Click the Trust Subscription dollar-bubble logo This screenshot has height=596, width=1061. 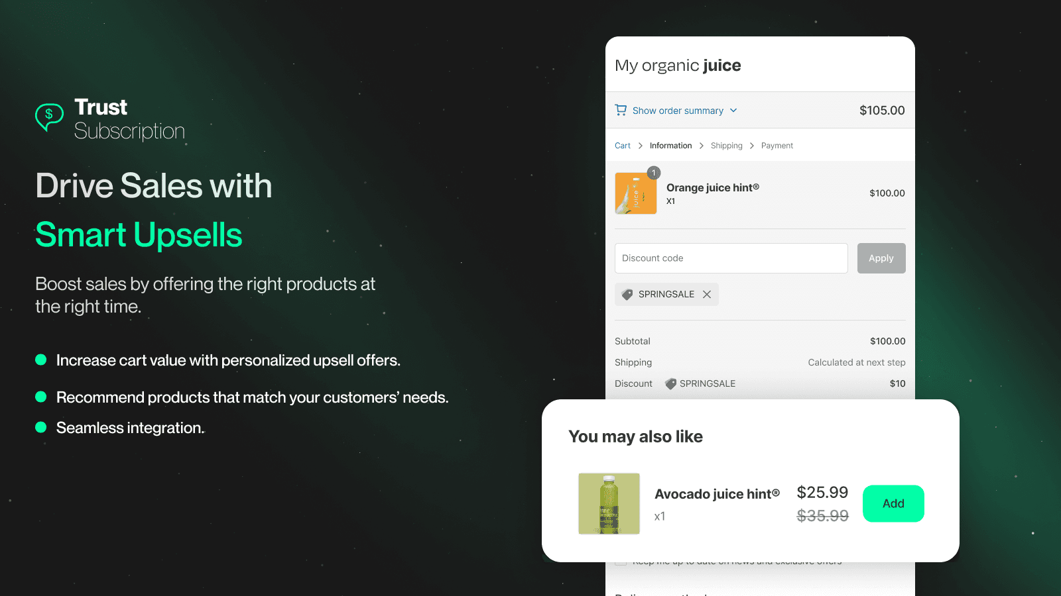coord(49,117)
